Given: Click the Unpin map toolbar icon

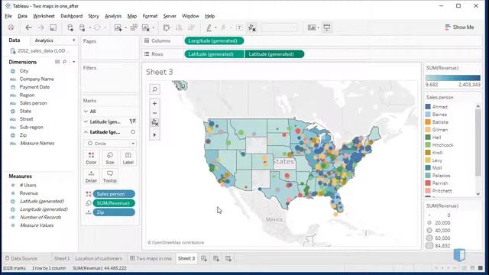Looking at the screenshot, I should coord(252,27).
